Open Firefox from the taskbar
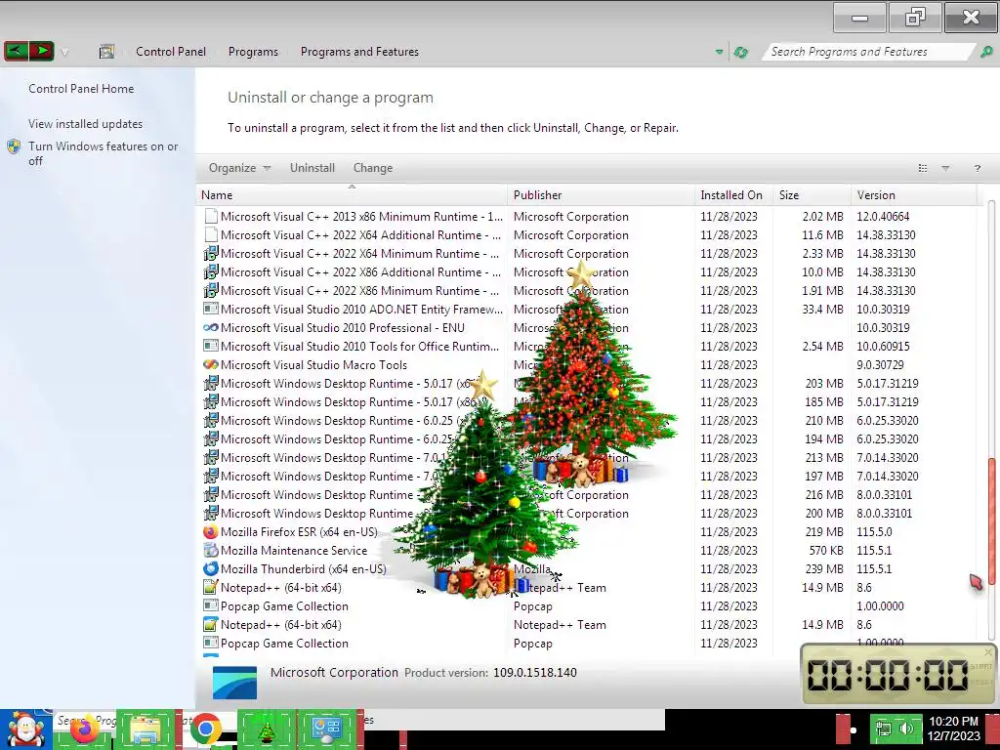The image size is (1000, 750). (x=84, y=730)
